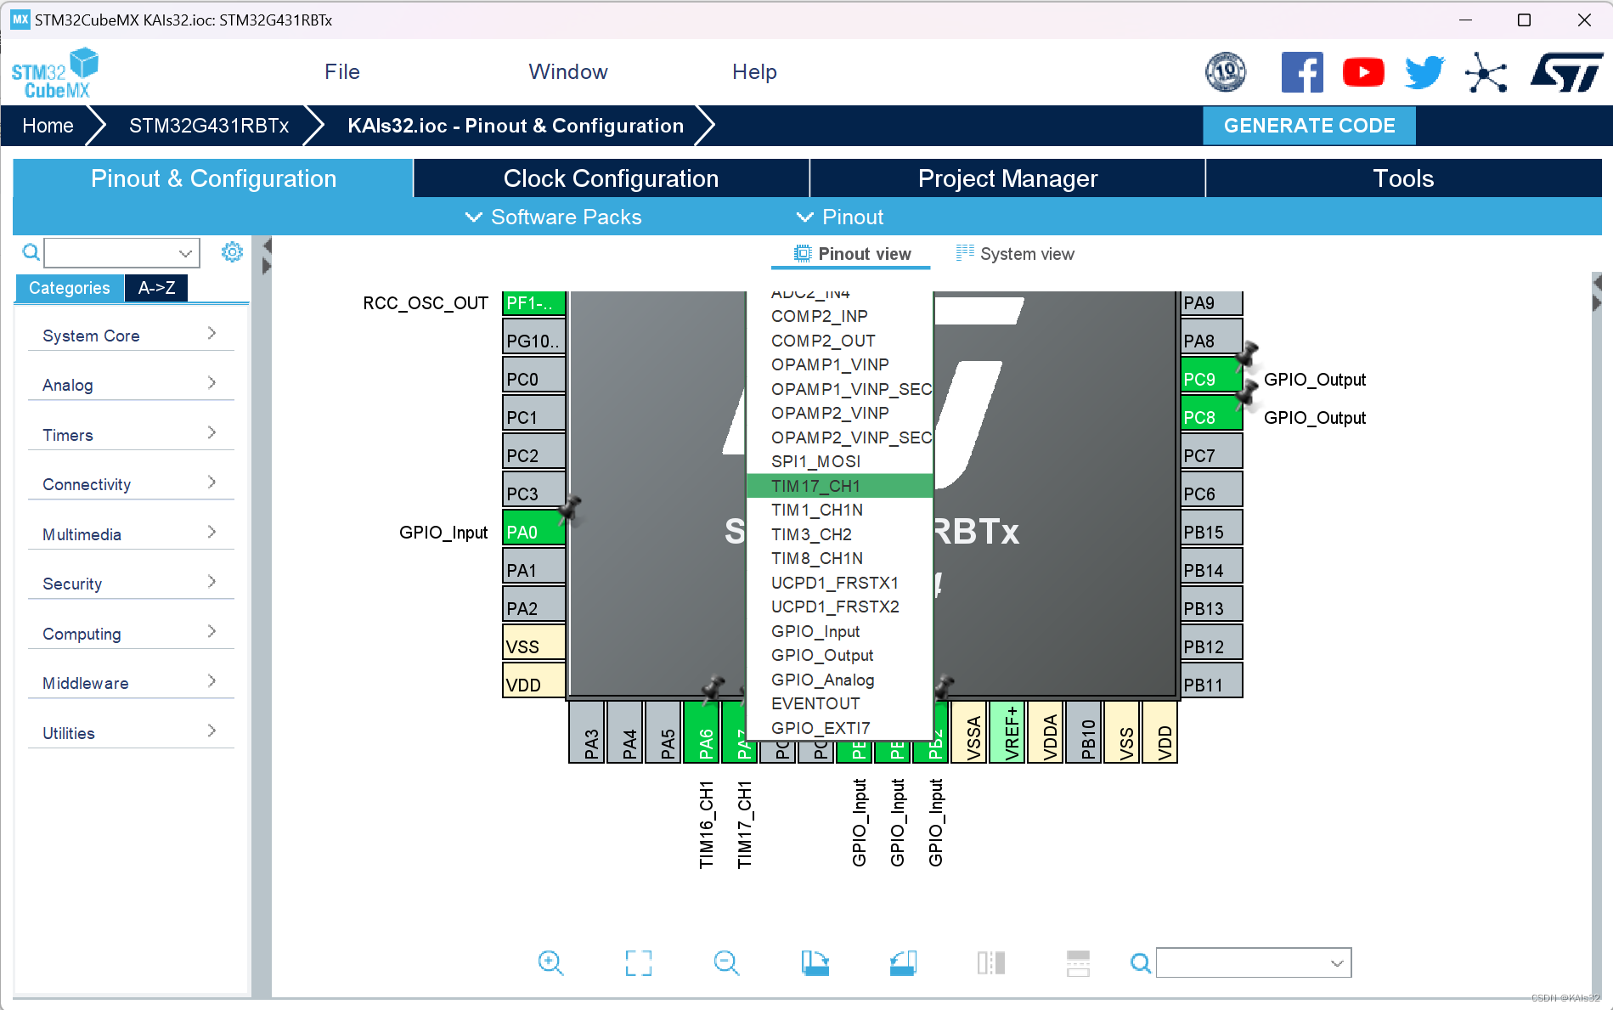Image resolution: width=1613 pixels, height=1010 pixels.
Task: Collapse left panel with the arrow handle
Action: point(266,246)
